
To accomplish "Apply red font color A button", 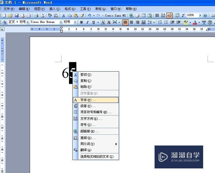I will 195,22.
